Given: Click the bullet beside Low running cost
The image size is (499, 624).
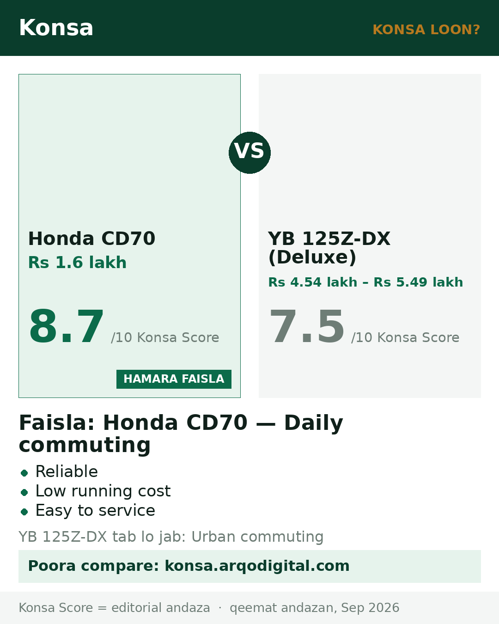Looking at the screenshot, I should (24, 492).
